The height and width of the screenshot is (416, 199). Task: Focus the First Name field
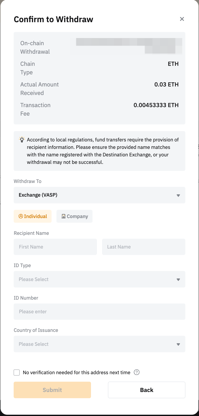click(55, 247)
